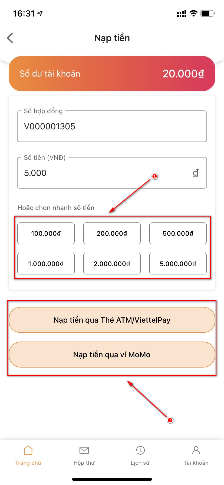Choose the 1.000.000đ quick amount

tap(46, 264)
